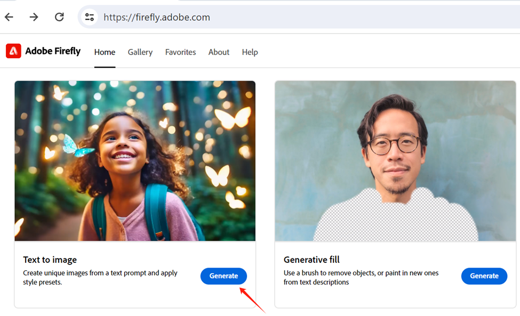View the About page
Viewport: 520px width, 316px height.
click(219, 52)
